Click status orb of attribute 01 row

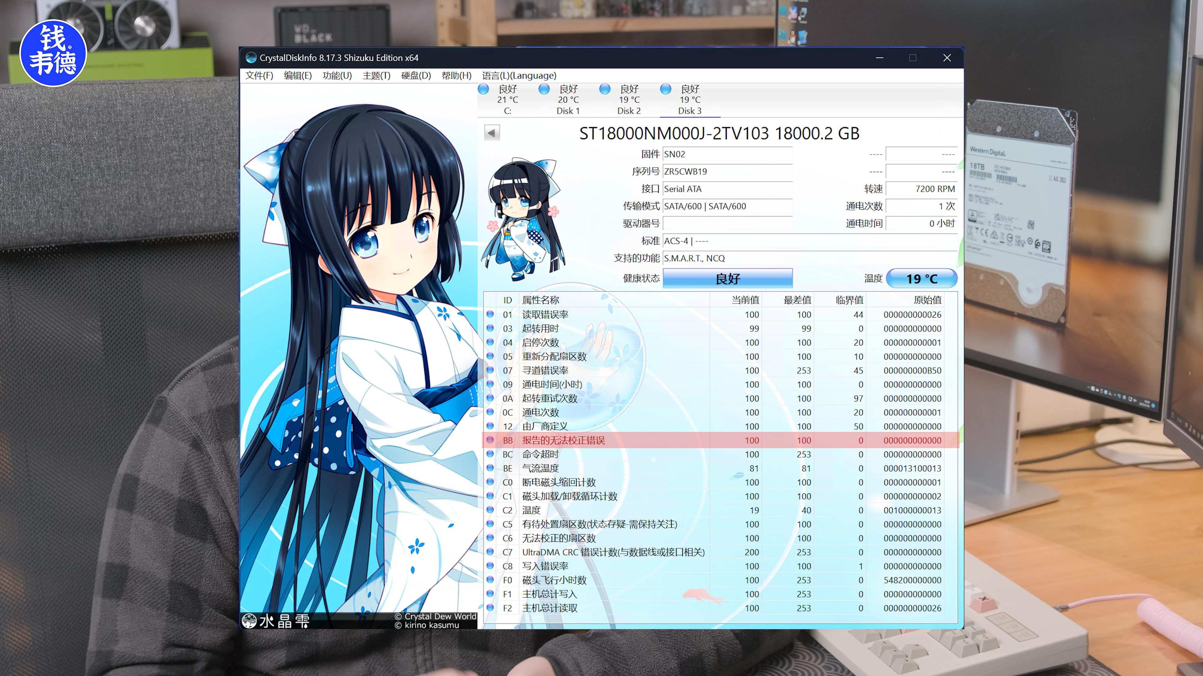[x=490, y=314]
